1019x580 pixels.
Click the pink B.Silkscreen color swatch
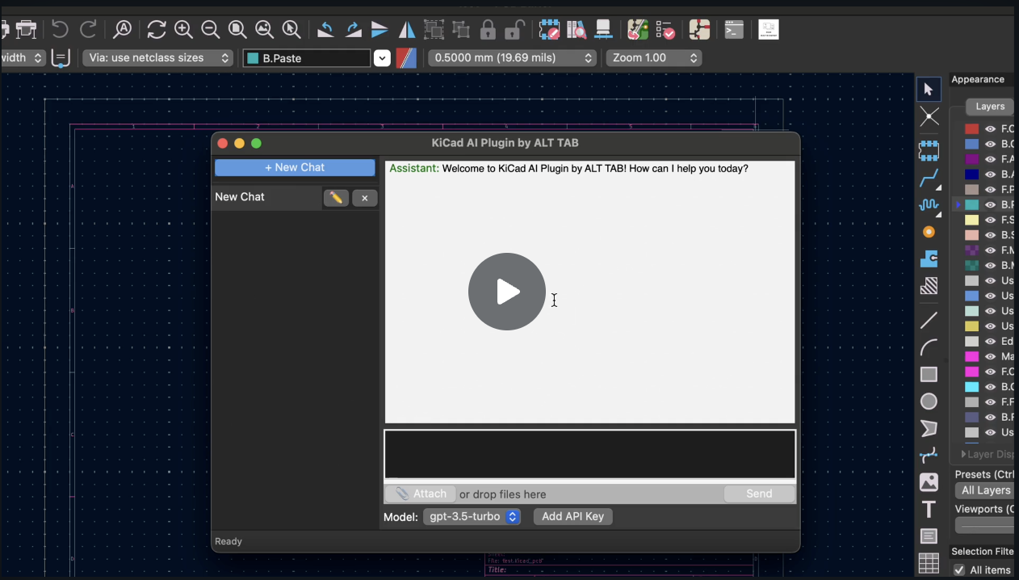tap(972, 235)
